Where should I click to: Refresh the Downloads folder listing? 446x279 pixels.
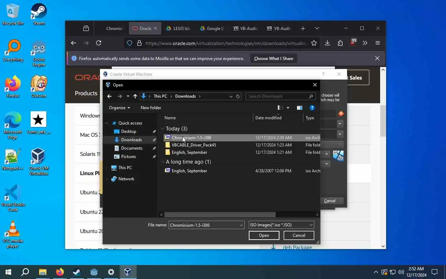(x=238, y=96)
